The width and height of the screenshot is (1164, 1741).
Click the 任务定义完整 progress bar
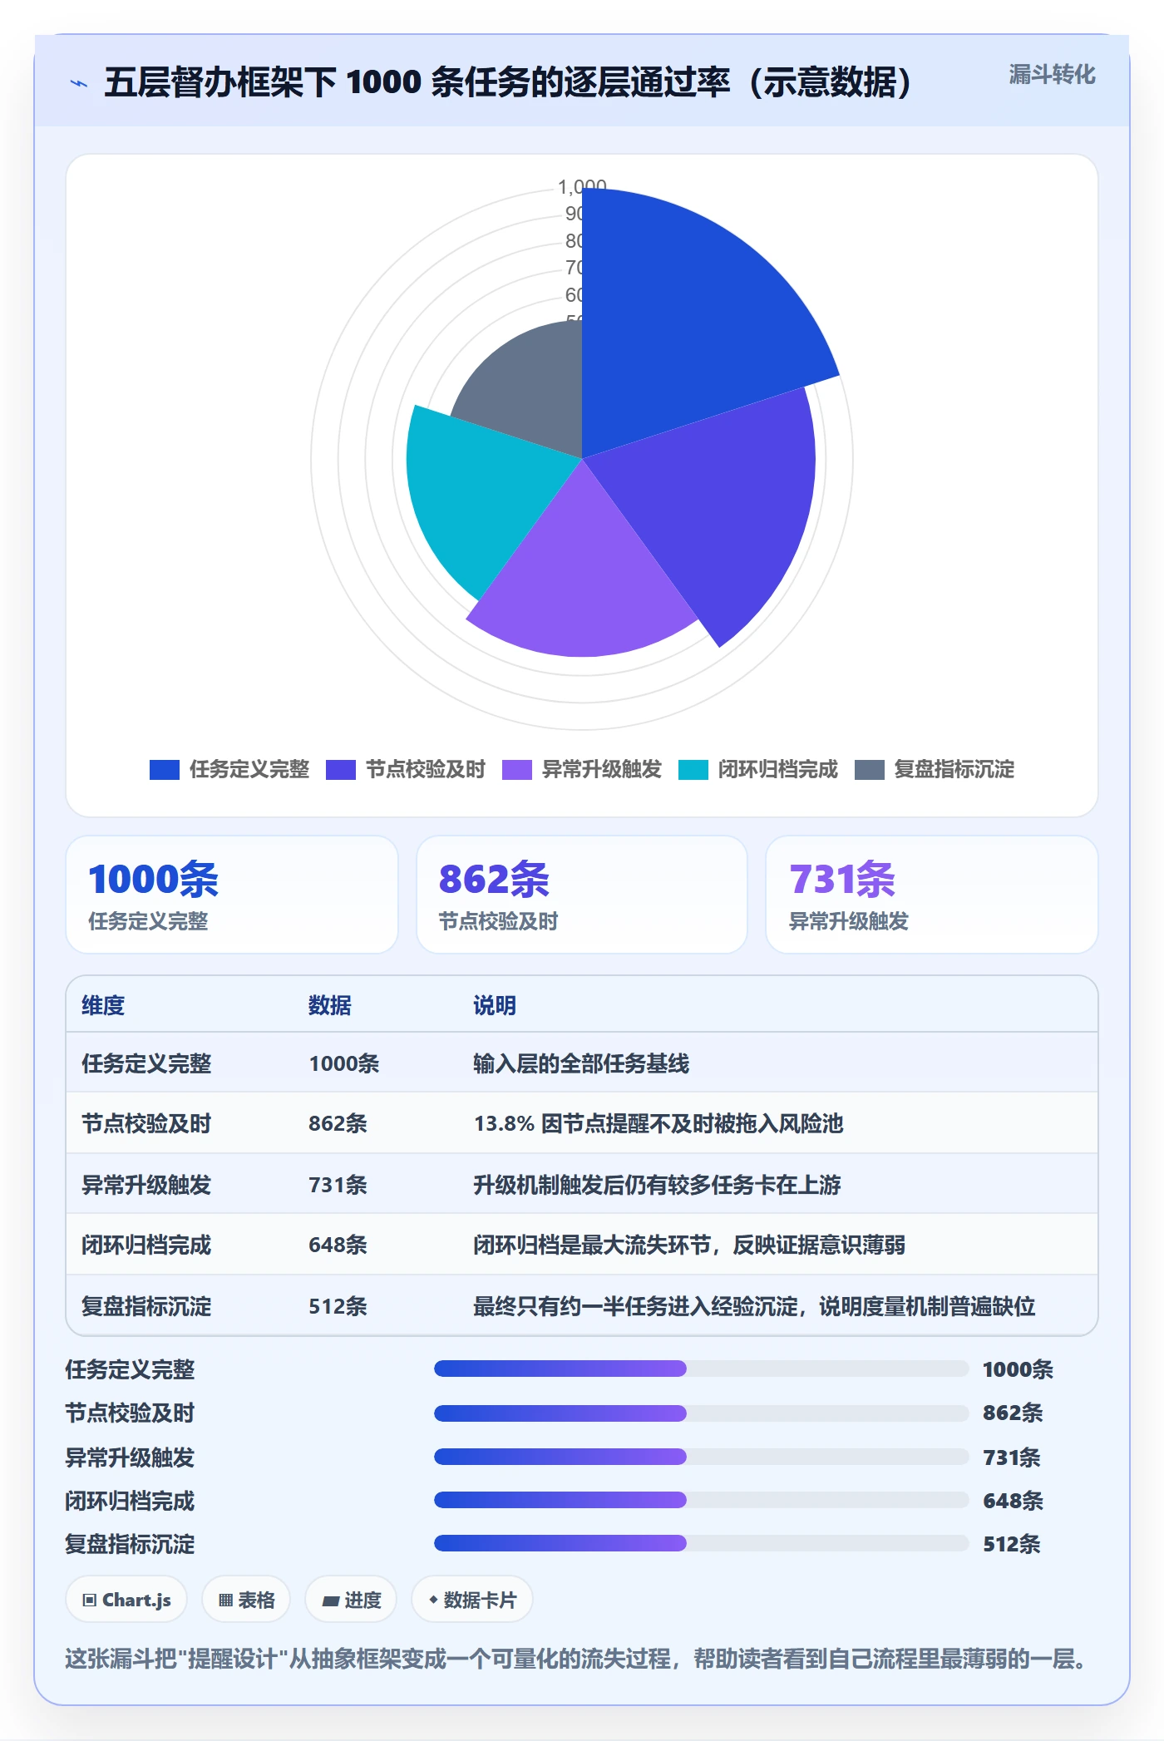[x=701, y=1369]
